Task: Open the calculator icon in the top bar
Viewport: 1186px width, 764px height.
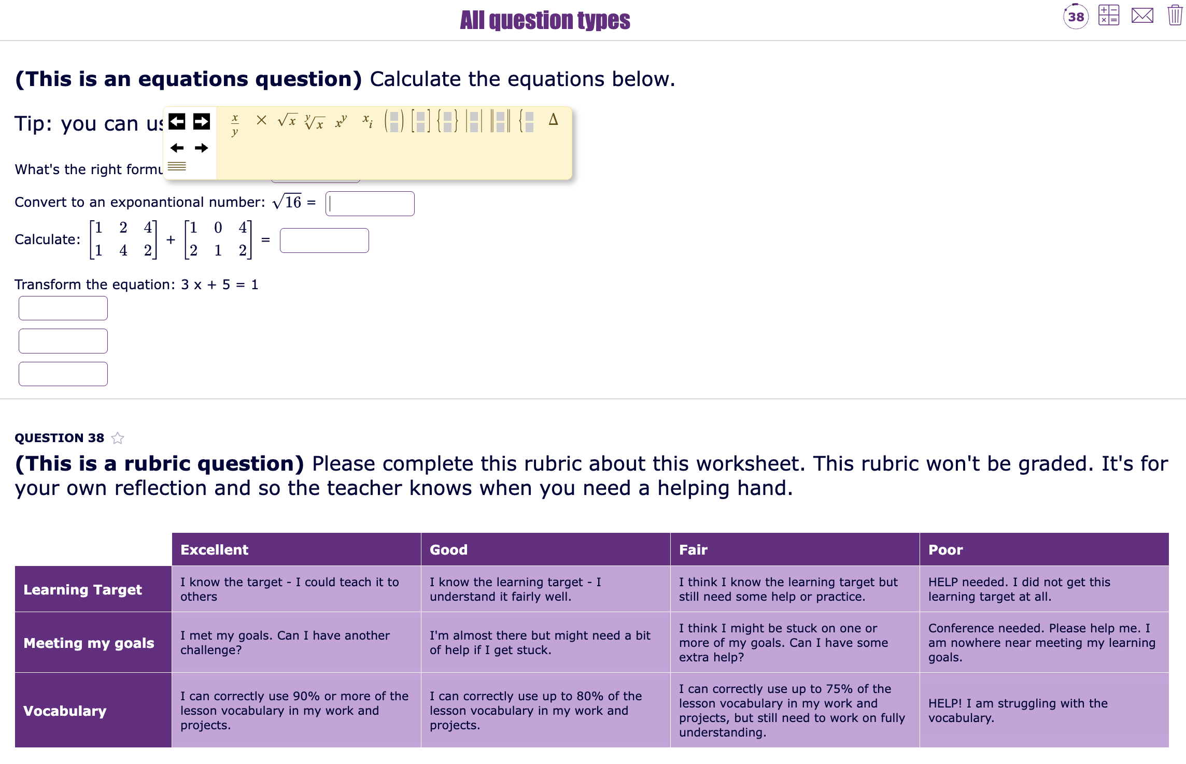Action: 1109,15
